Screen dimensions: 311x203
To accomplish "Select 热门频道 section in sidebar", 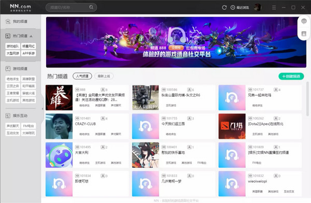I will pos(21,36).
